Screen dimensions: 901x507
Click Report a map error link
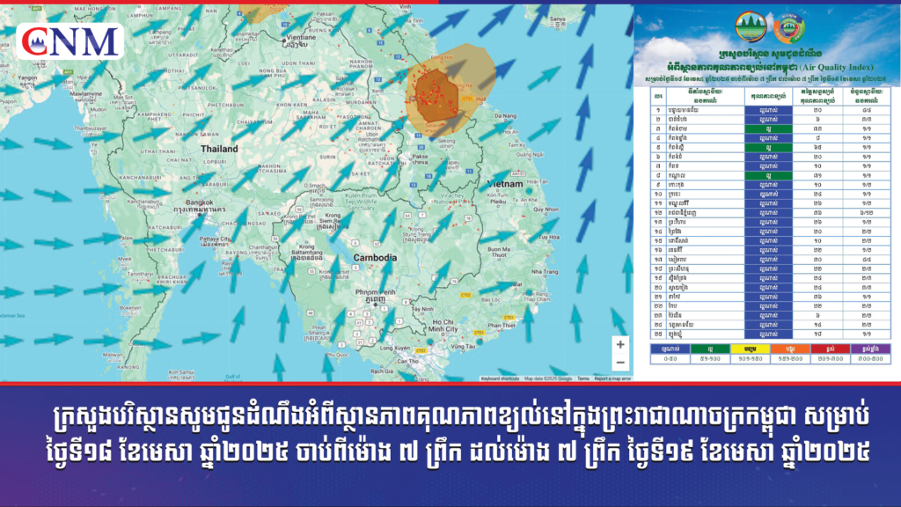tap(612, 378)
